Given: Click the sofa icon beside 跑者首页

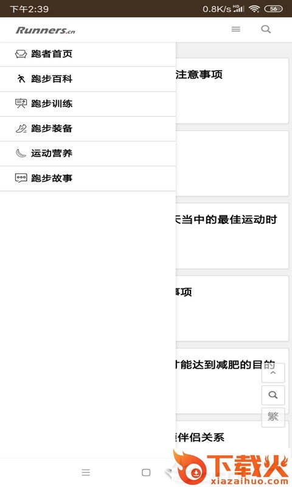Looking at the screenshot, I should [x=21, y=54].
